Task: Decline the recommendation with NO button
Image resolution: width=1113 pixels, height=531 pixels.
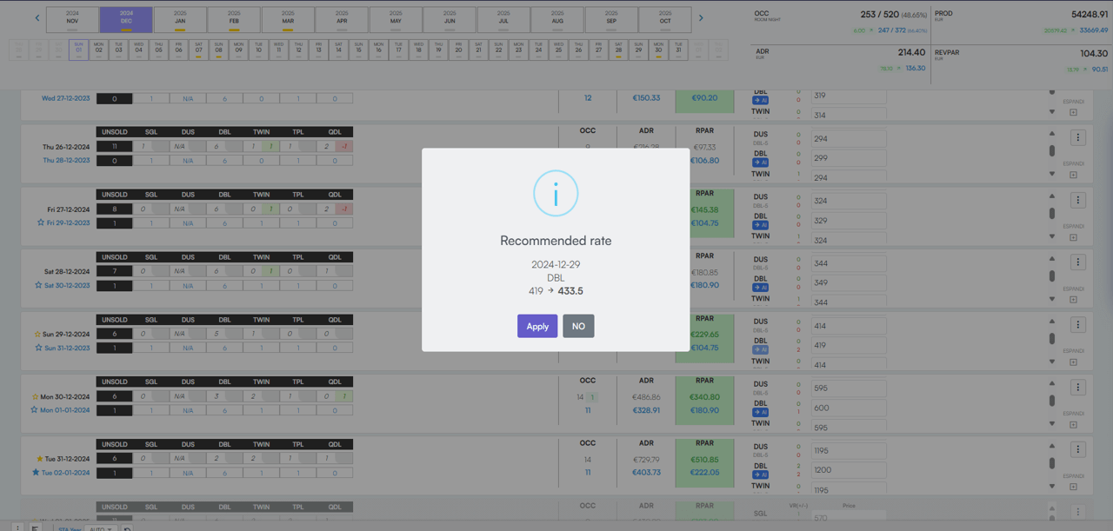Action: tap(578, 326)
